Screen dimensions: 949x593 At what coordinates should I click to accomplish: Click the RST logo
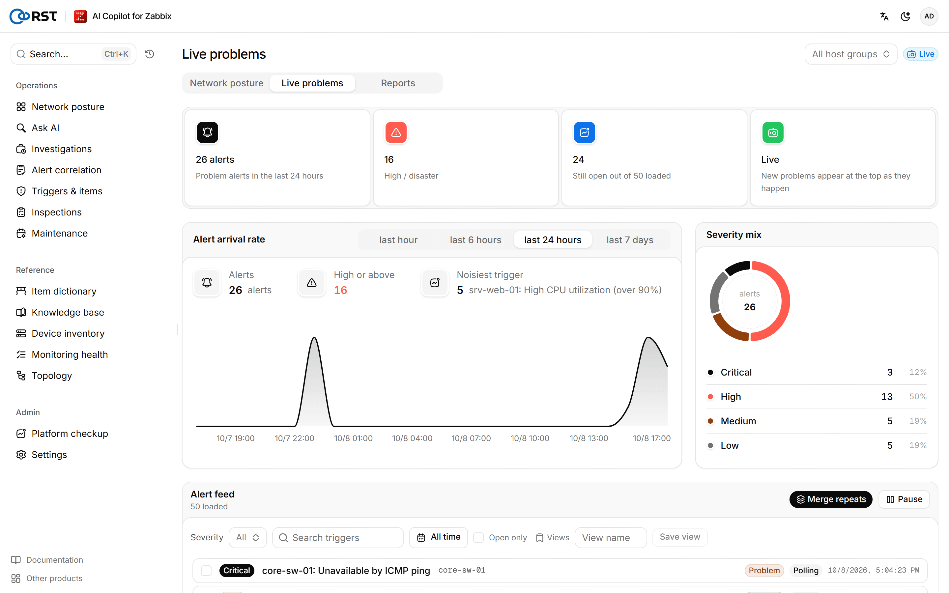click(33, 16)
